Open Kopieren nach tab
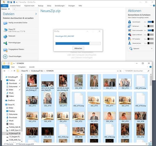Viewport: 156px width, 146px height. pos(29,6)
